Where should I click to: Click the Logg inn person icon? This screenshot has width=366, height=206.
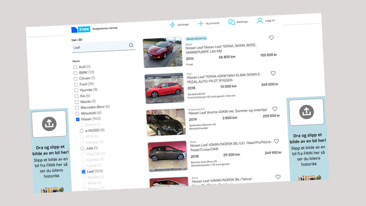click(260, 21)
